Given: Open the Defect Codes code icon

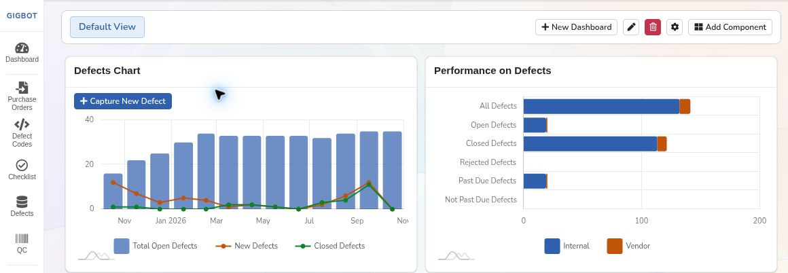Looking at the screenshot, I should pos(22,125).
